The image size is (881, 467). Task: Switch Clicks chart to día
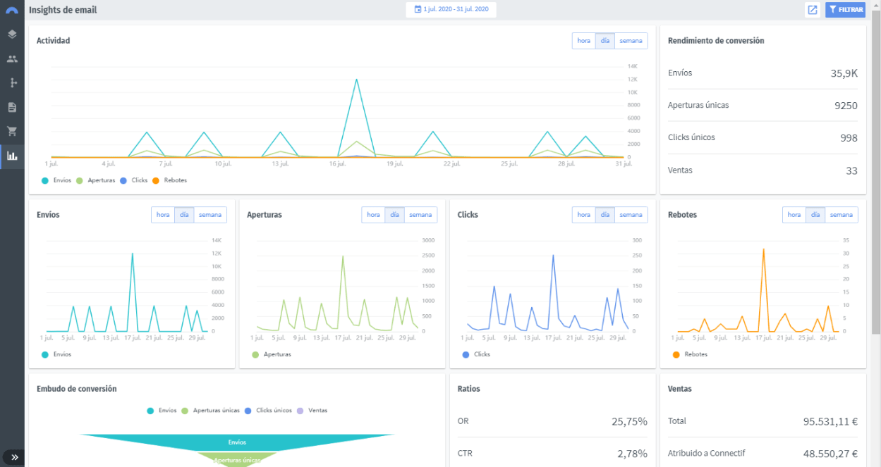tap(605, 215)
